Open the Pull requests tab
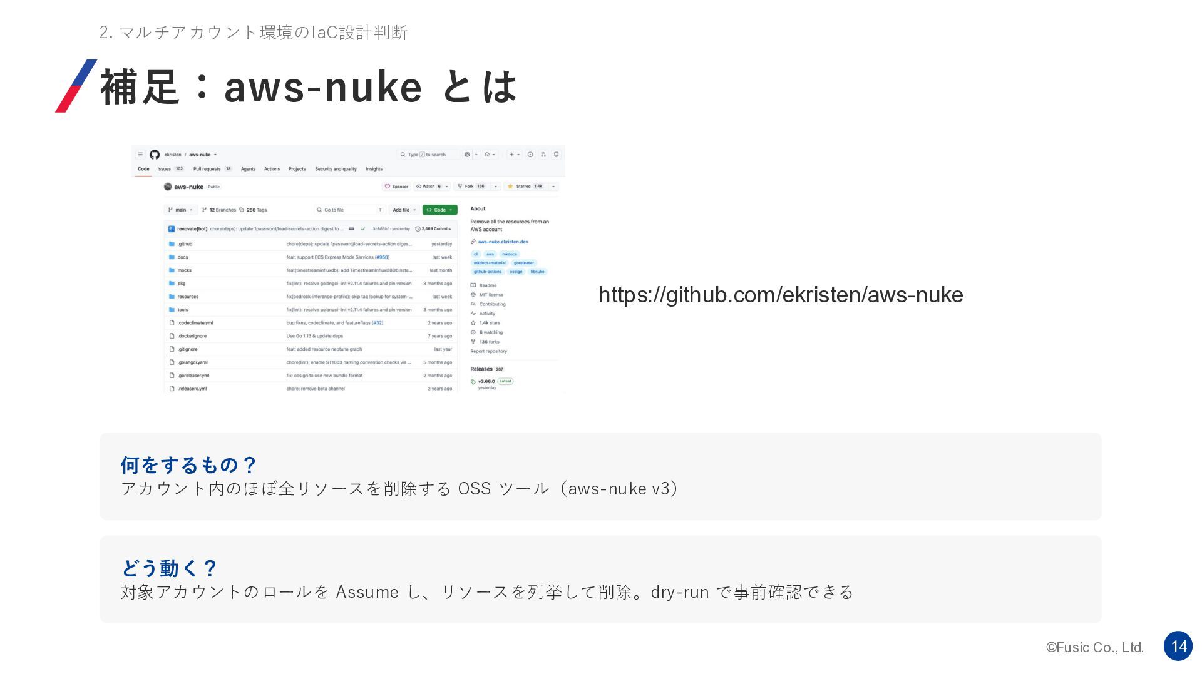 point(213,169)
